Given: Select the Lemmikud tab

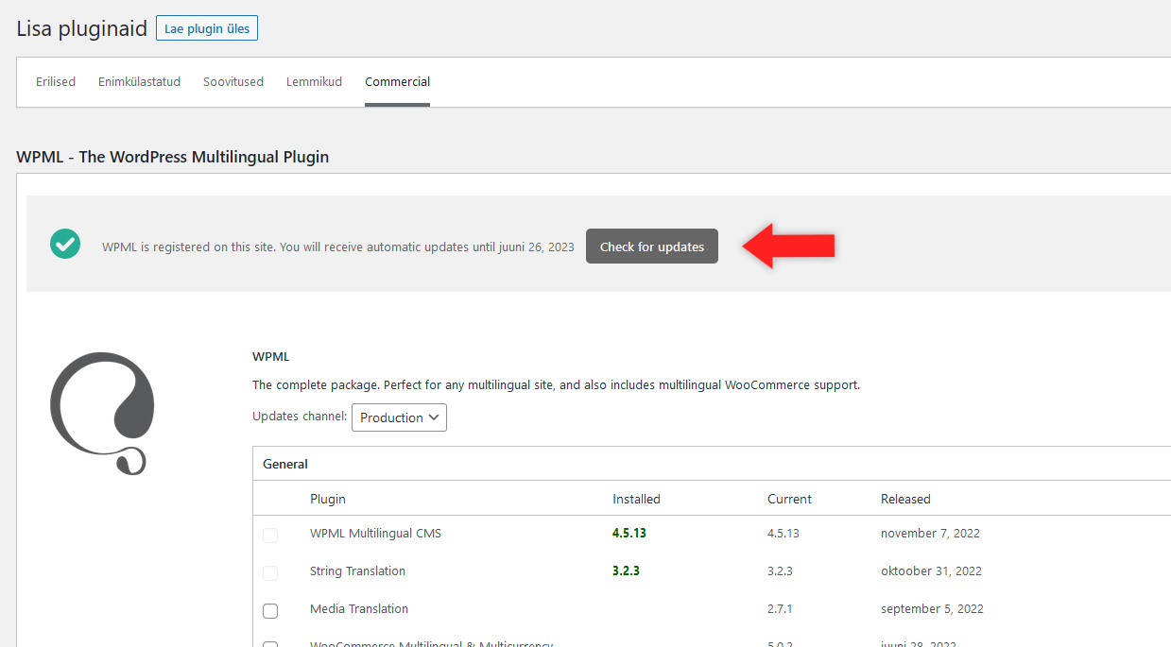Looking at the screenshot, I should coord(314,82).
